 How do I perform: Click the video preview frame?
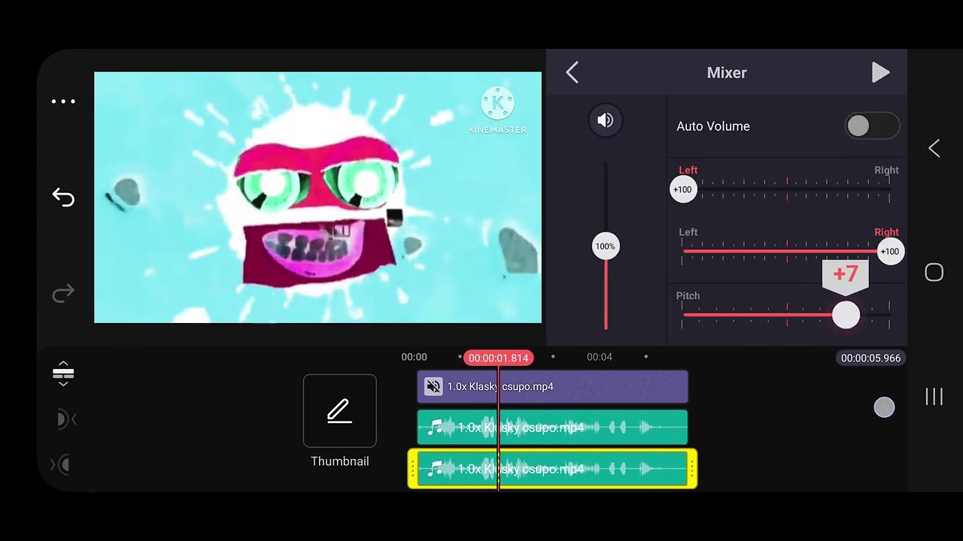pyautogui.click(x=317, y=198)
